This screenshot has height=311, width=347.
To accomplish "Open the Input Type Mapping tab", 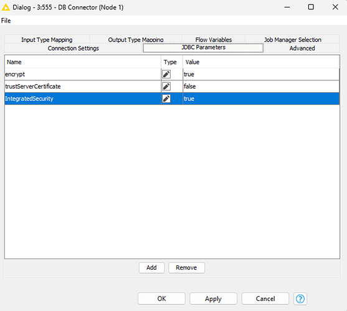I will pos(47,40).
